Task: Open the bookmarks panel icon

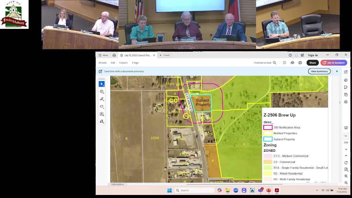Action: tap(346, 87)
